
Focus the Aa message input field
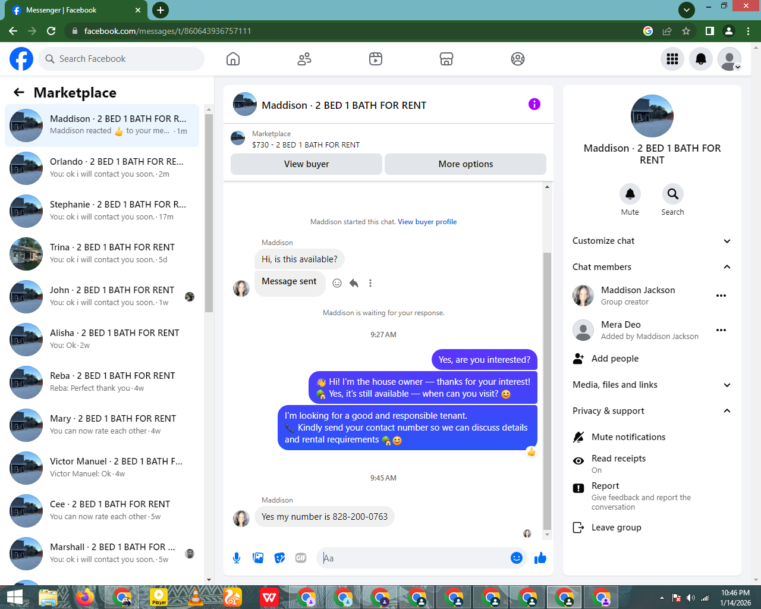[x=413, y=558]
